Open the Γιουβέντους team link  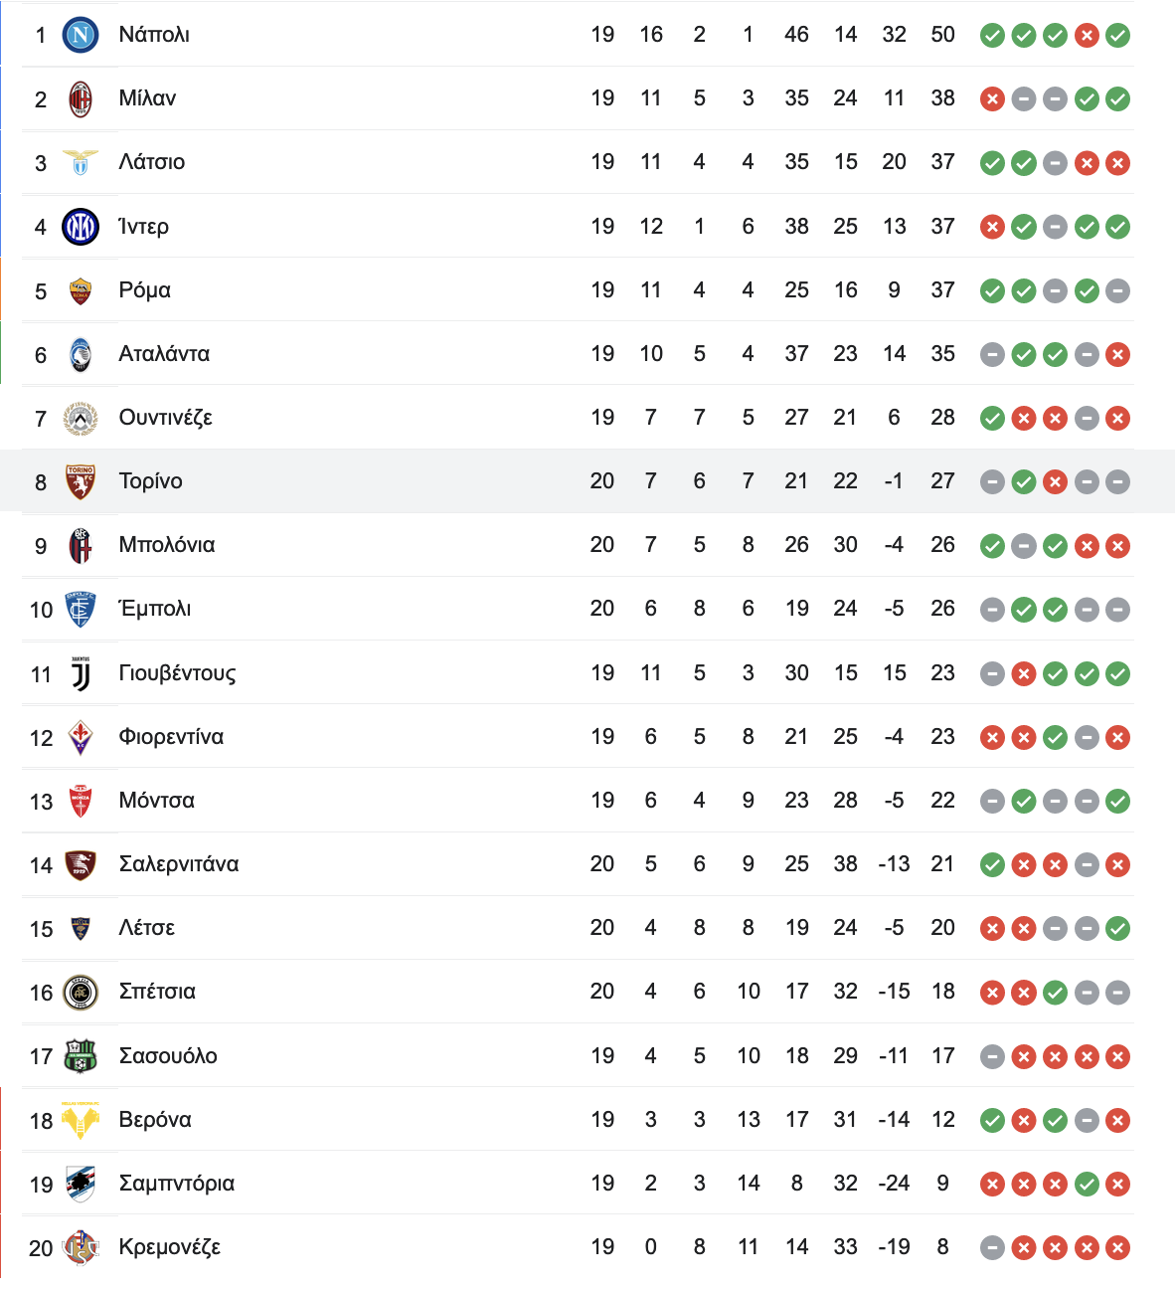177,673
